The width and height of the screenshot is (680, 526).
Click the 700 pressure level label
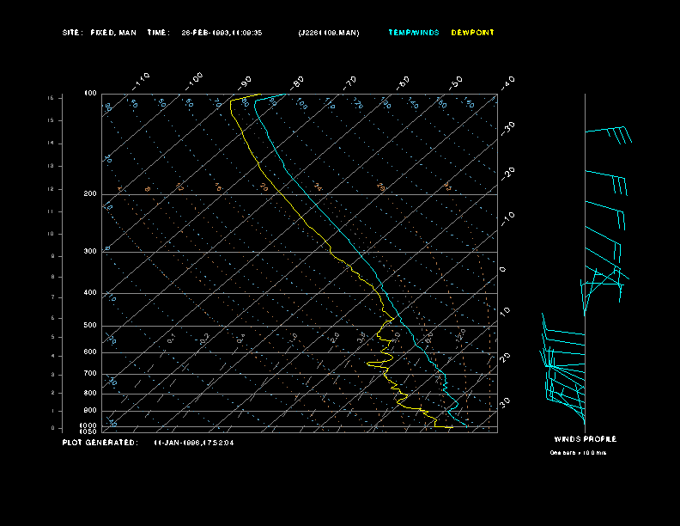(x=90, y=374)
